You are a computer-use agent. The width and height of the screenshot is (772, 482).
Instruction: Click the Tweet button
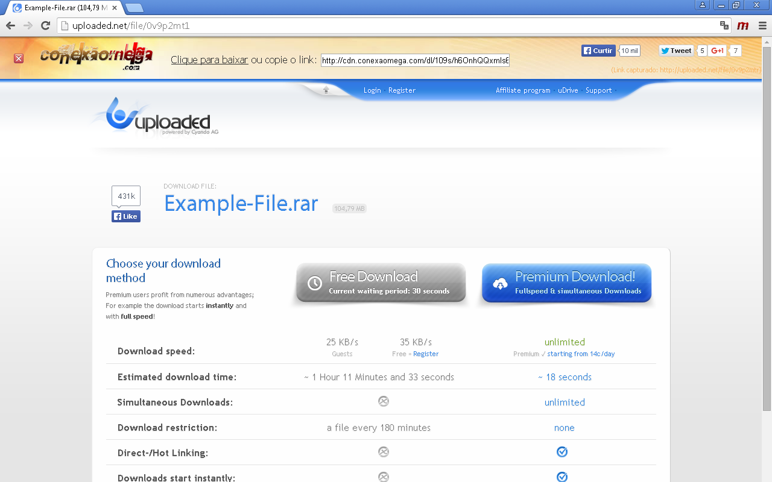pyautogui.click(x=676, y=51)
